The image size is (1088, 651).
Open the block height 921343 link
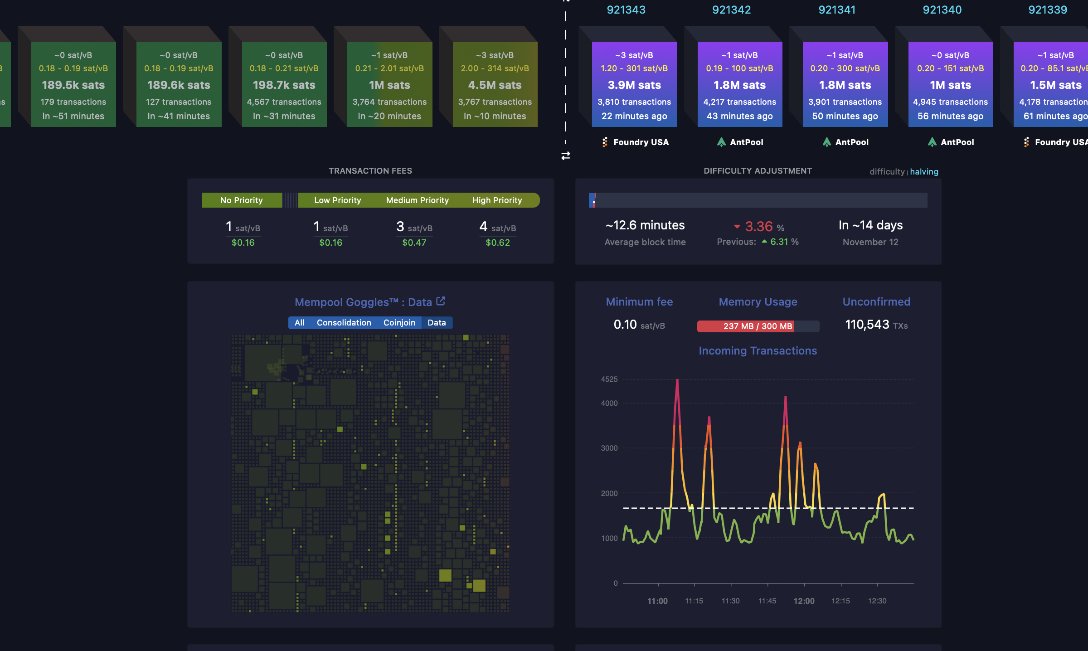pyautogui.click(x=626, y=10)
